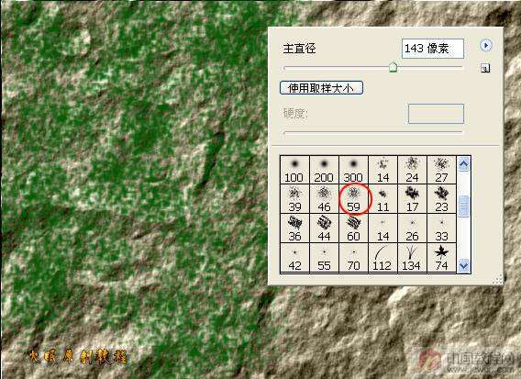Pick the curved stroke 112 brush
The image size is (521, 379).
coord(382,258)
